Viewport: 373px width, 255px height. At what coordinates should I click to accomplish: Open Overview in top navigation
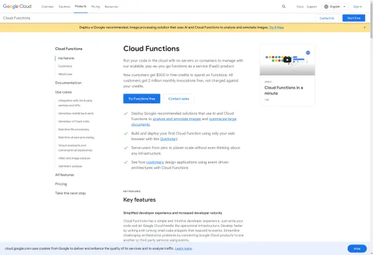coord(47,7)
